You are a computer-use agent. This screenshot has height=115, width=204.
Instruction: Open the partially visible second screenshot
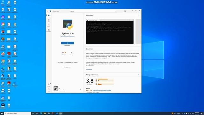pos(138,31)
